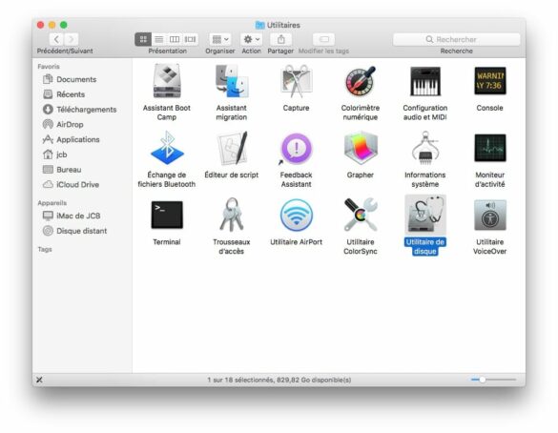This screenshot has height=433, width=558.
Task: Select the Capture scissors icon
Action: (296, 81)
